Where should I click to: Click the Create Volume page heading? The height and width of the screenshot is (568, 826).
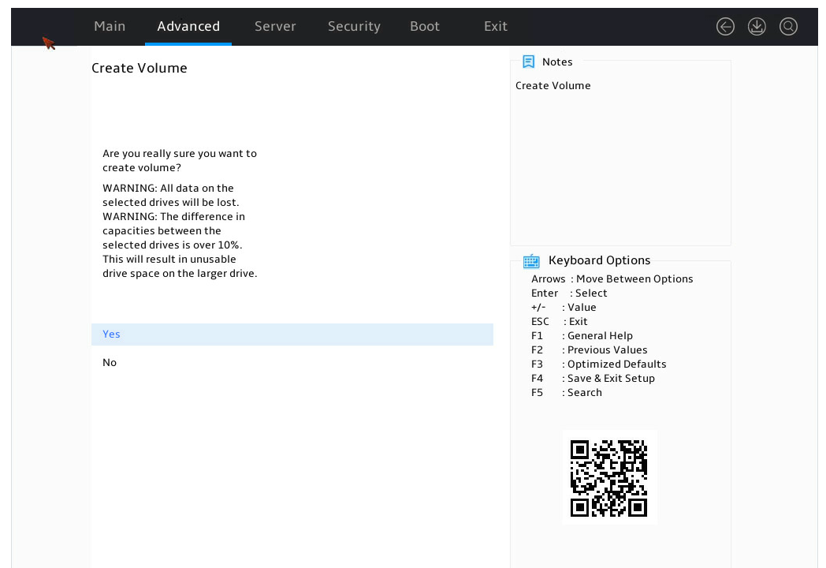139,68
